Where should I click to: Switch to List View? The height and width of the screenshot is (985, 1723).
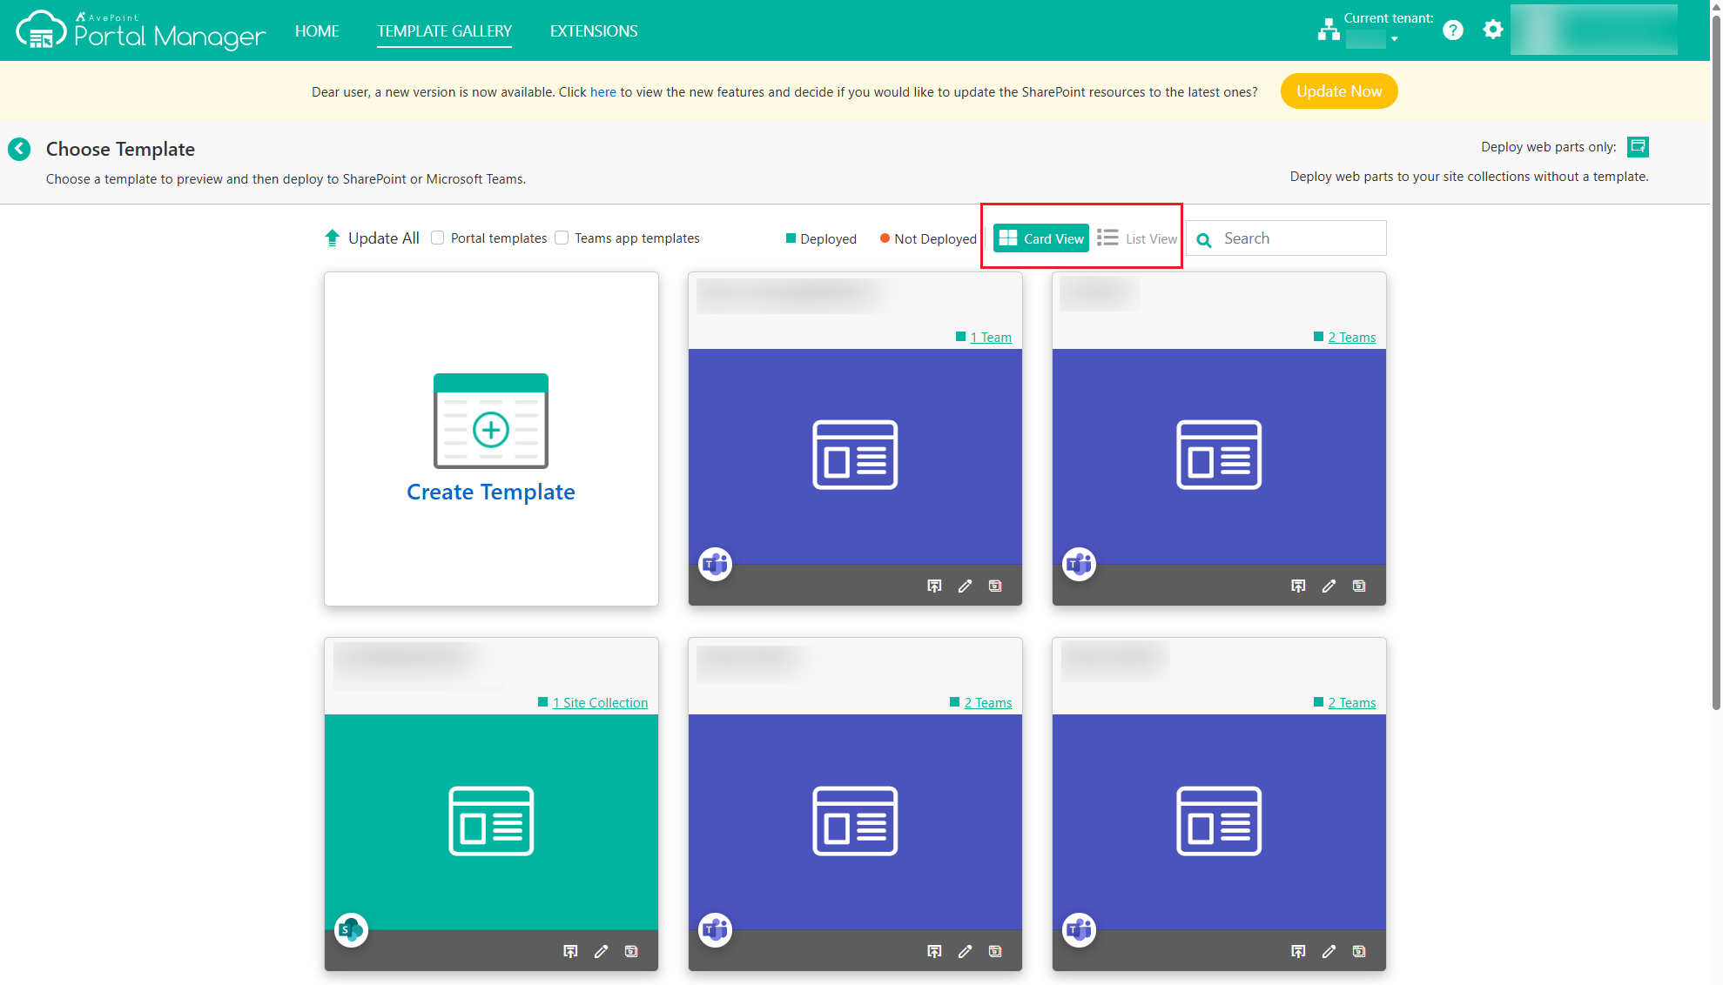pos(1137,238)
